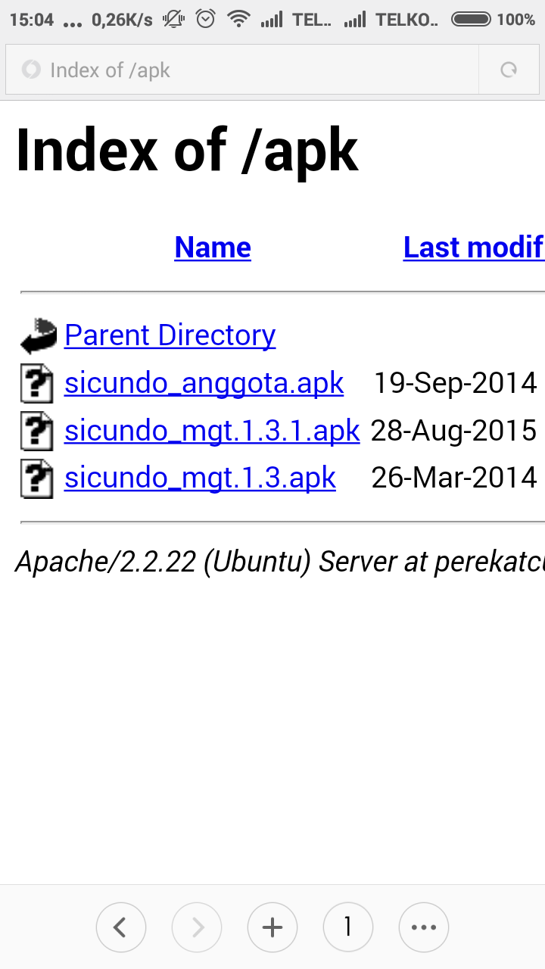Tap the browser forward arrow button

tap(197, 927)
